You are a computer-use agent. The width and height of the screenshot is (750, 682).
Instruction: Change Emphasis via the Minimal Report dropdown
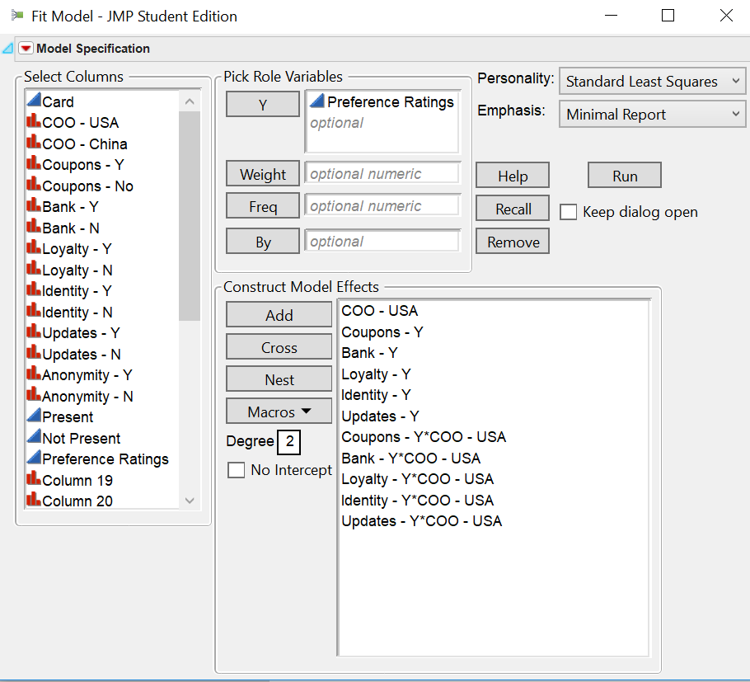tap(652, 114)
